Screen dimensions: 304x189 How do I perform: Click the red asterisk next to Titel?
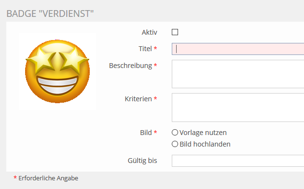(155, 48)
